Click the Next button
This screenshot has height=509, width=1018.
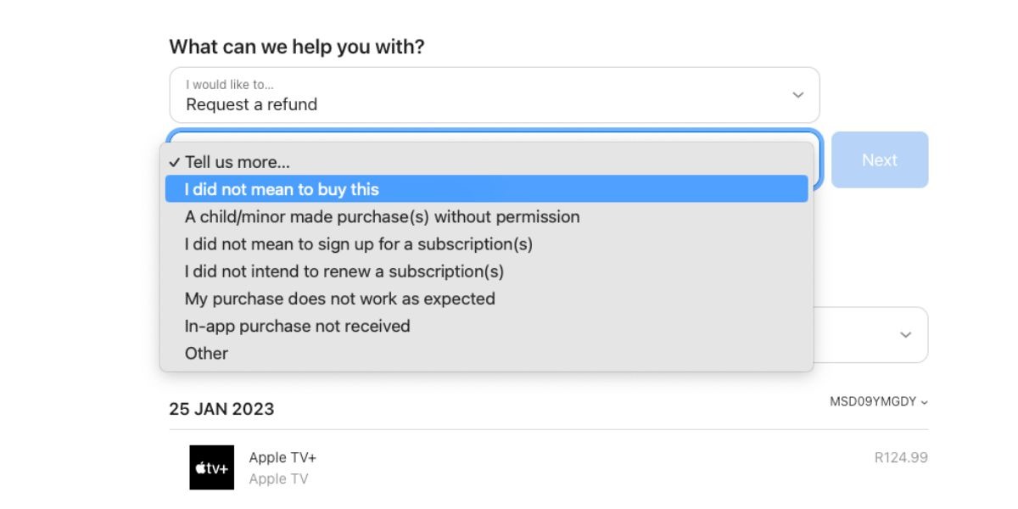(880, 159)
